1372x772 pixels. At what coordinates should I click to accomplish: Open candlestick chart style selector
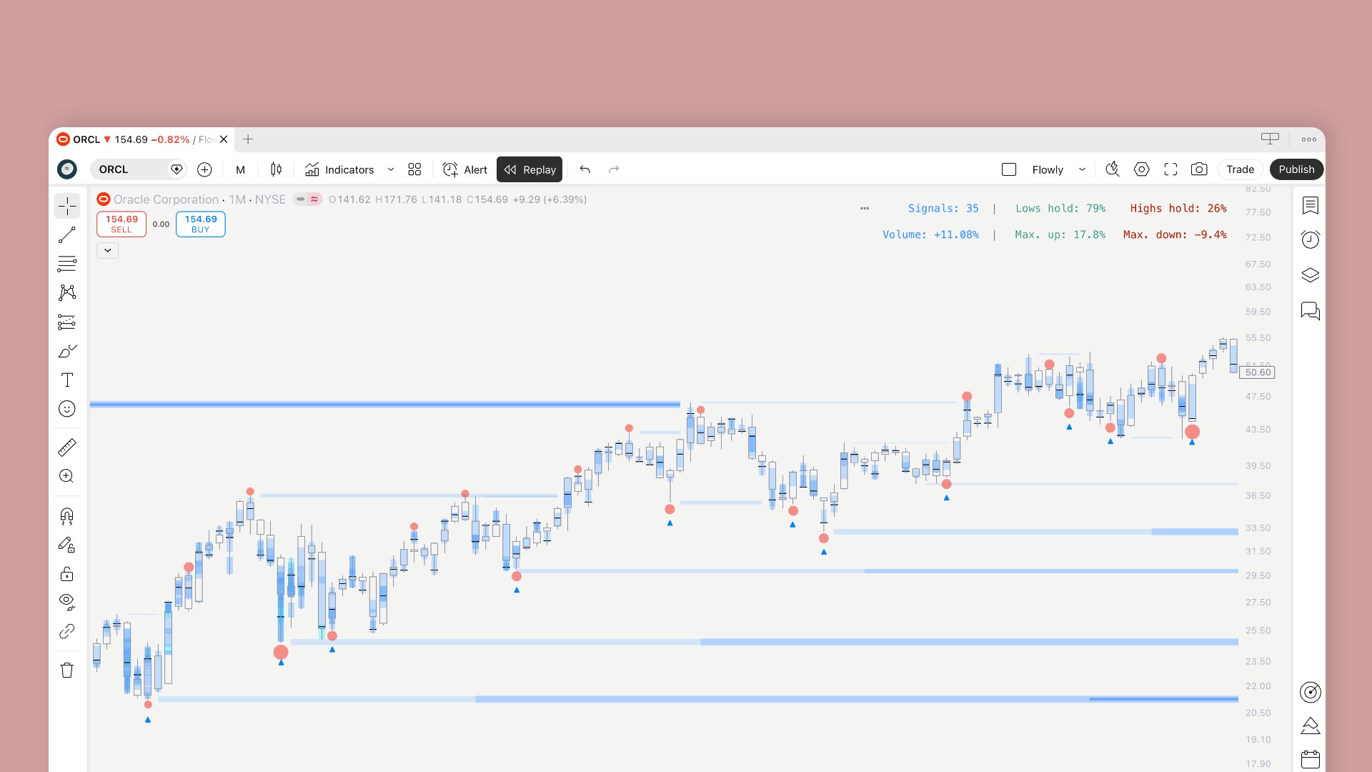276,169
